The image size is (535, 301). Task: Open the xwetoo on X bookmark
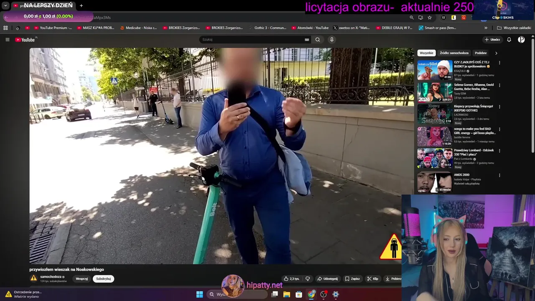point(351,28)
